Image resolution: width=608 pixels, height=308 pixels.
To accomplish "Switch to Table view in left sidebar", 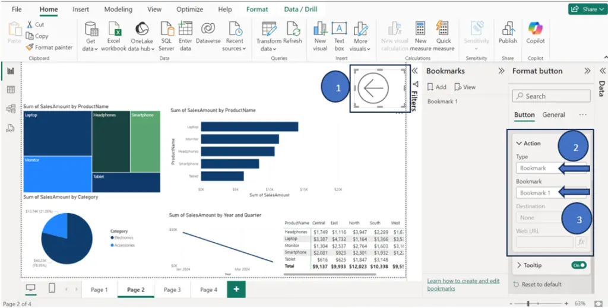I will [11, 90].
